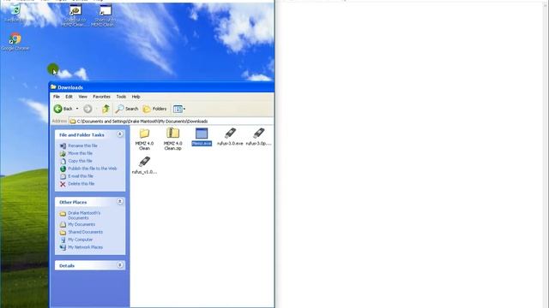Open the Search pane in Explorer
Viewport: 549px width, 308px height.
tap(127, 109)
